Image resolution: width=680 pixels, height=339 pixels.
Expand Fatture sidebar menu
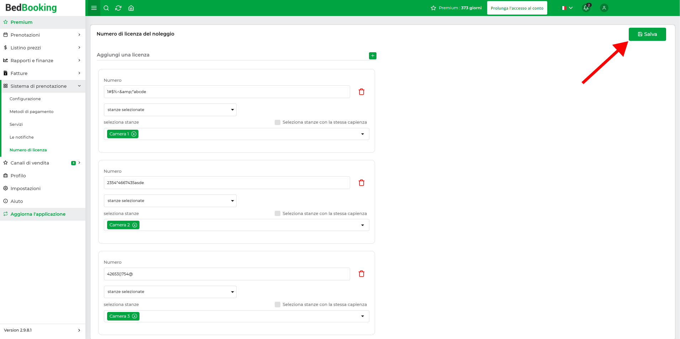(x=43, y=73)
